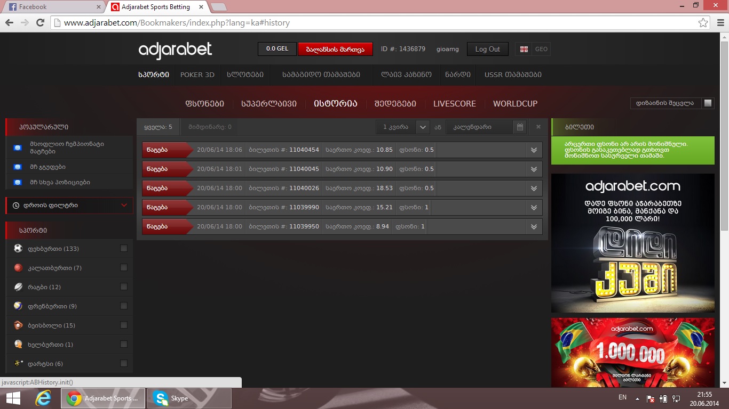The image size is (729, 409).
Task: Click the basketball sport icon
Action: coord(18,268)
